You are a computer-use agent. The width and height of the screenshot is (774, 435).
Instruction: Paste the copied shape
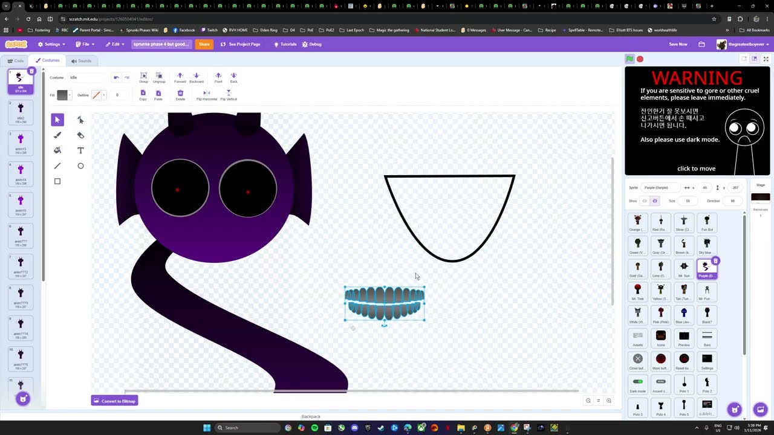pyautogui.click(x=158, y=95)
